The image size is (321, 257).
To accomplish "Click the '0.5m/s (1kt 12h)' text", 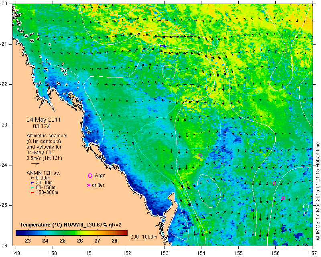I will coord(44,158).
